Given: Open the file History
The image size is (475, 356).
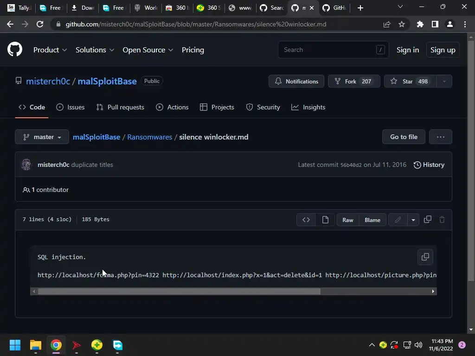Looking at the screenshot, I should (x=429, y=165).
